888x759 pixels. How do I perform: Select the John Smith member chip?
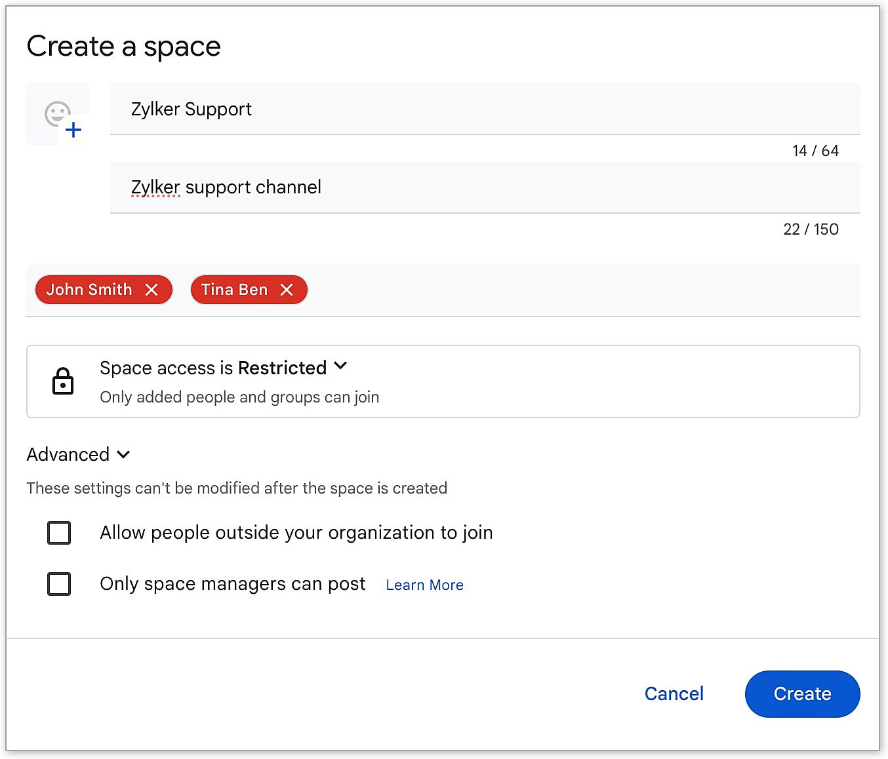pos(89,290)
